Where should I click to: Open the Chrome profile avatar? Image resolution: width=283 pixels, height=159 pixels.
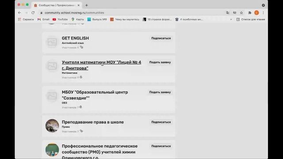256,13
